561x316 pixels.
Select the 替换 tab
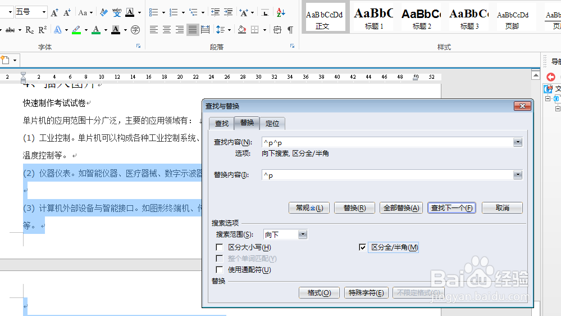point(247,123)
